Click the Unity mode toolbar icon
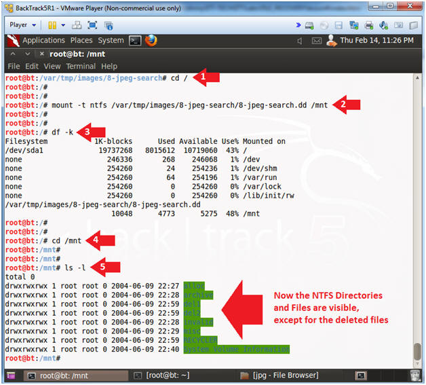 (x=109, y=26)
